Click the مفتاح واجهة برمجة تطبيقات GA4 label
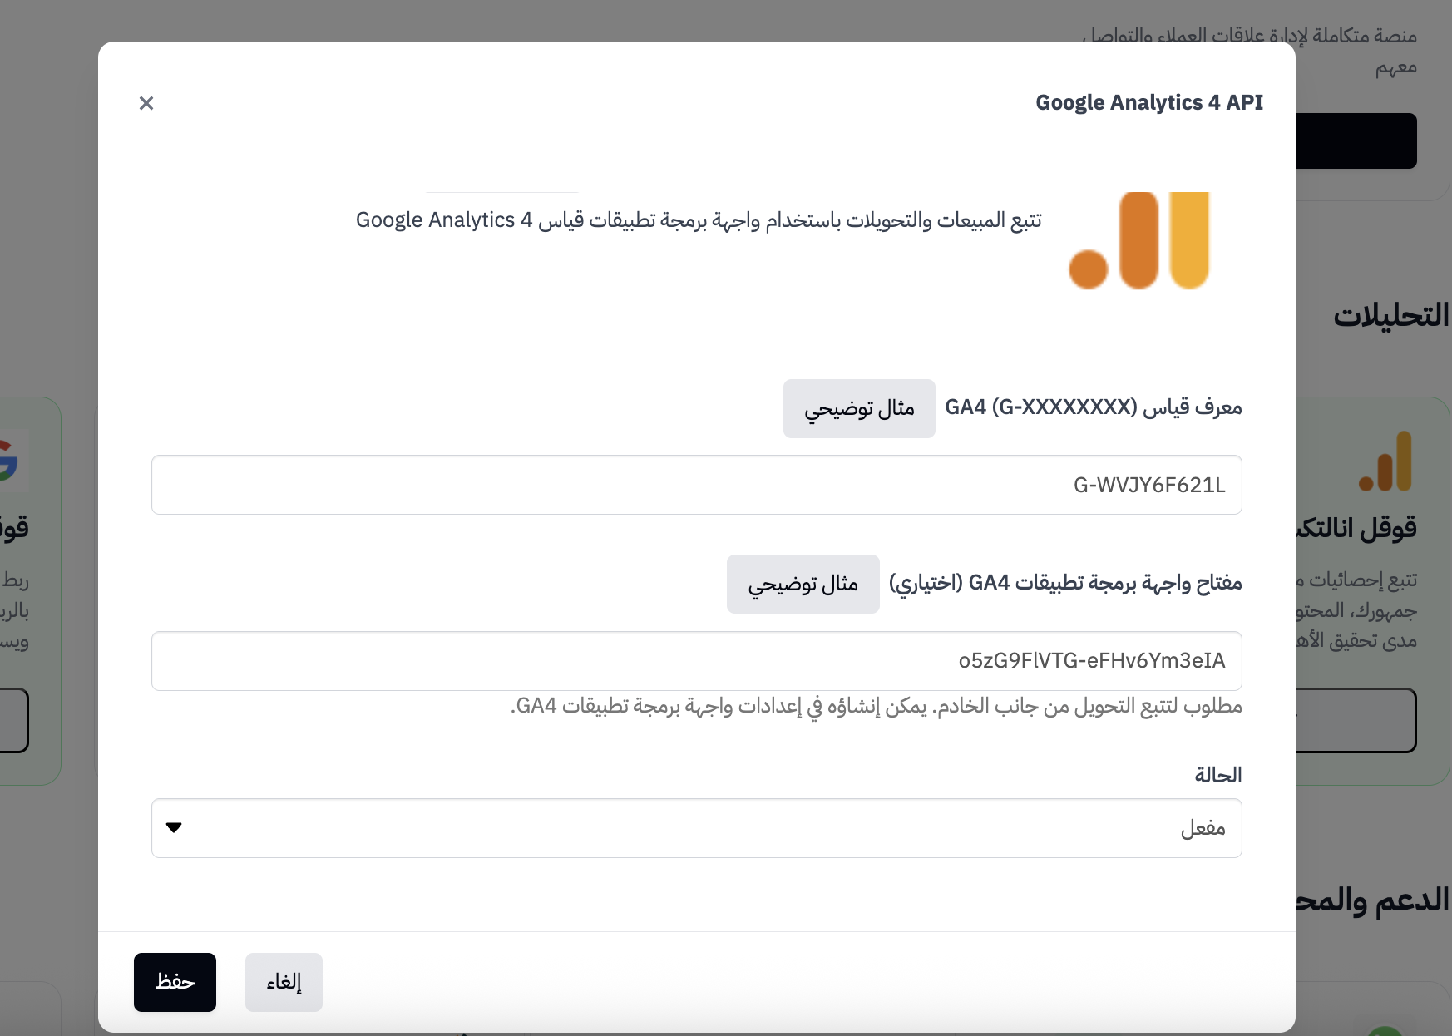The width and height of the screenshot is (1452, 1036). (1065, 583)
